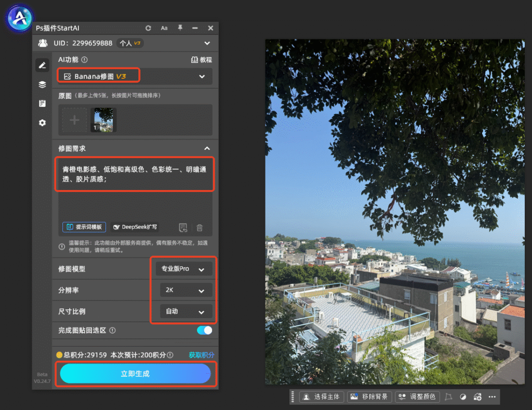Open the three-dot more options menu
This screenshot has width=532, height=410.
(492, 397)
